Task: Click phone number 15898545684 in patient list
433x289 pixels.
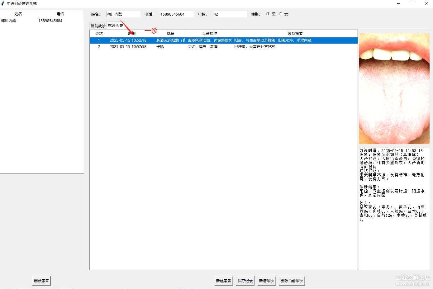Action: pyautogui.click(x=50, y=21)
